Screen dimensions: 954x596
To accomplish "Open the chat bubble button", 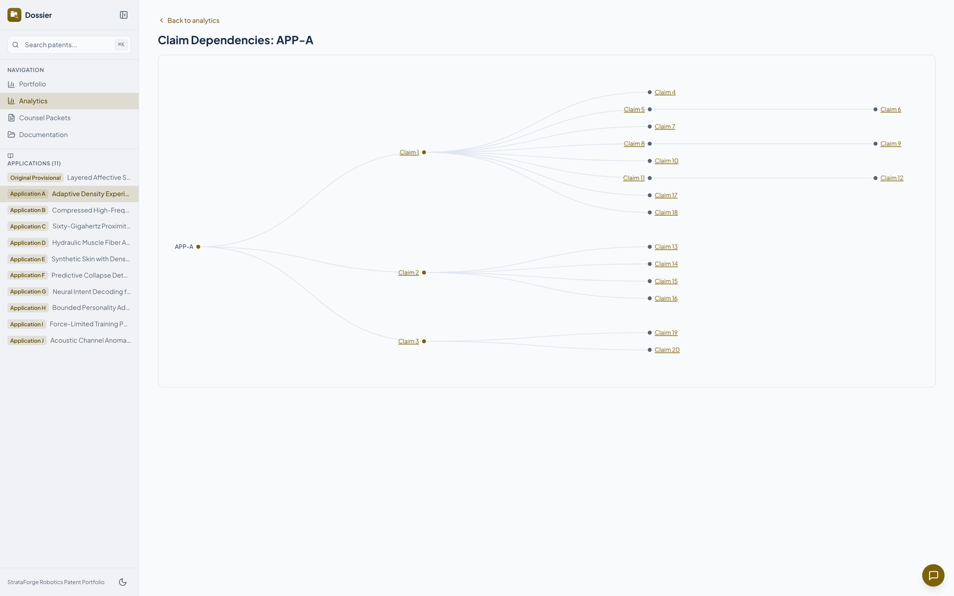I will click(933, 575).
